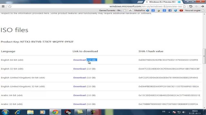Screen dimensions: 206x115
Task: Close the Windows 8.1 Preview ISO tab
Action: tap(147, 2)
